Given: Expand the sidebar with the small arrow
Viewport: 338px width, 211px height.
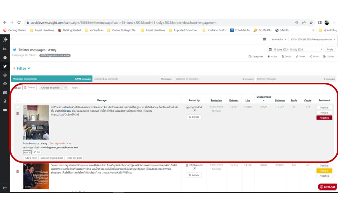Looking at the screenshot, I should click(11, 39).
